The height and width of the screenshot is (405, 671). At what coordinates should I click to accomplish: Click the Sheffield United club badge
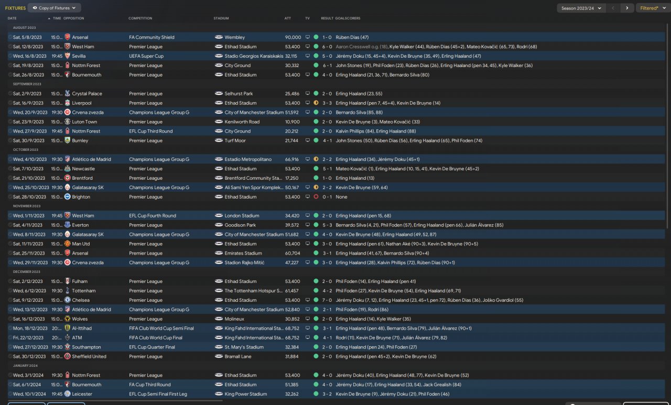click(x=67, y=357)
